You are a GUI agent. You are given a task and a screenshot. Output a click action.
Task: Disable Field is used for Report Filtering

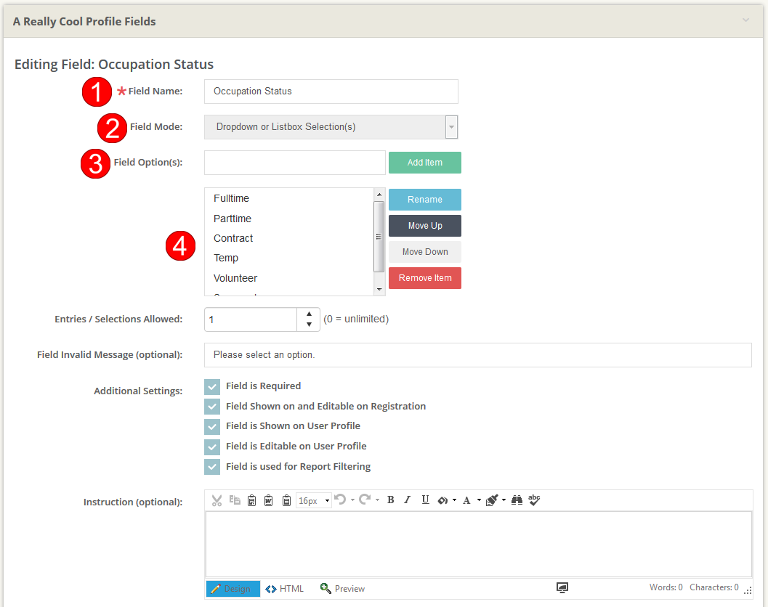click(212, 467)
